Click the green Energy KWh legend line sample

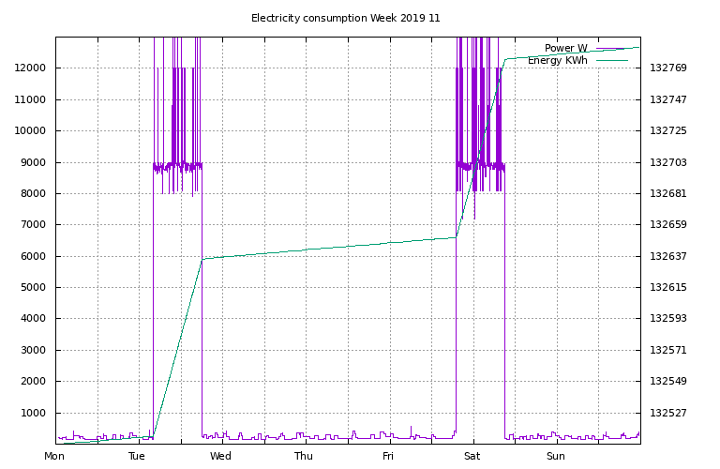coord(611,61)
